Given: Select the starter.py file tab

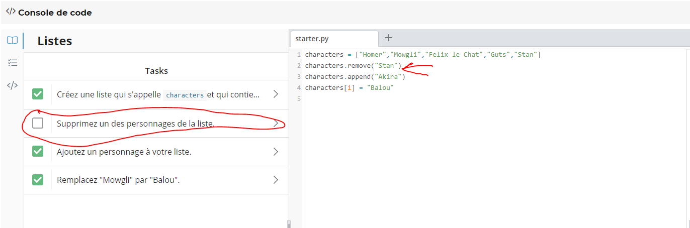Looking at the screenshot, I should (x=312, y=39).
